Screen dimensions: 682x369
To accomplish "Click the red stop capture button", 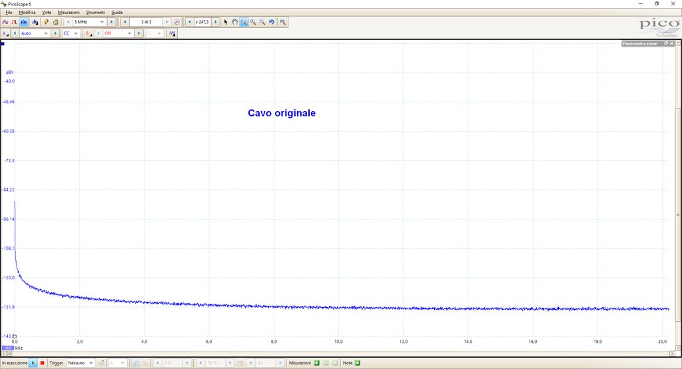I will click(42, 363).
